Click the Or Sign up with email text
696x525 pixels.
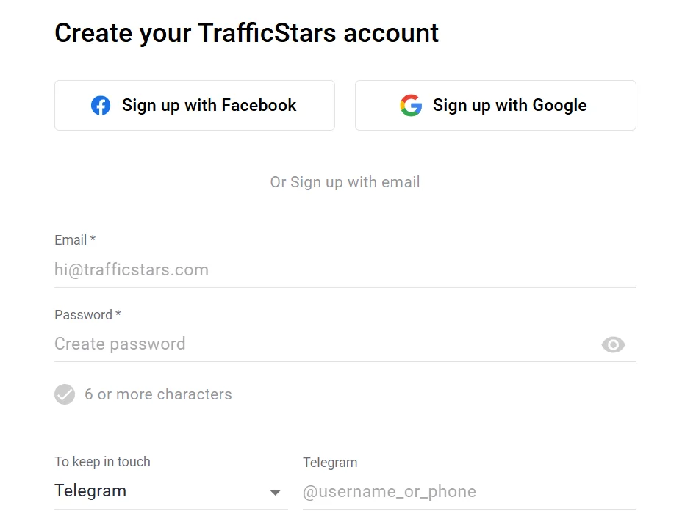[x=345, y=182]
